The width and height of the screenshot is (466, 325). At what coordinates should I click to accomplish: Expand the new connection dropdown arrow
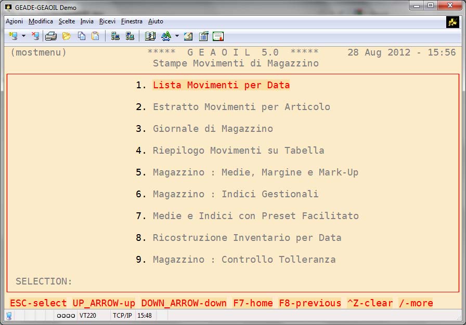[x=23, y=36]
